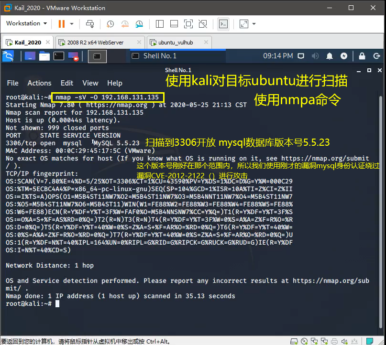Pause the virtual machine
Viewport: 386px width, 345px height.
[62, 24]
